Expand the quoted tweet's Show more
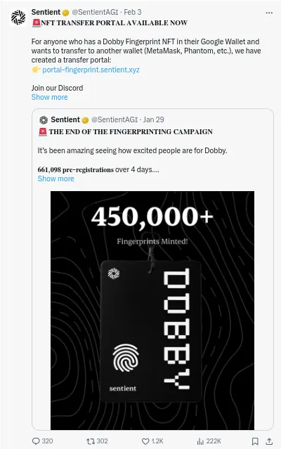Screen dimensions: 281x449 tap(55, 178)
